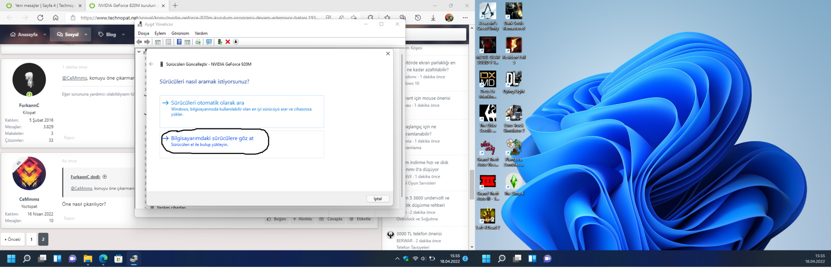
Task: Switch to the 'Yeni mesajlar' browser tab
Action: point(42,6)
